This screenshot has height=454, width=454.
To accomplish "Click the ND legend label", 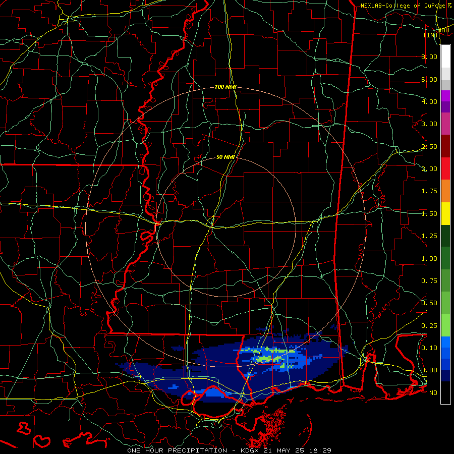I will pyautogui.click(x=433, y=393).
